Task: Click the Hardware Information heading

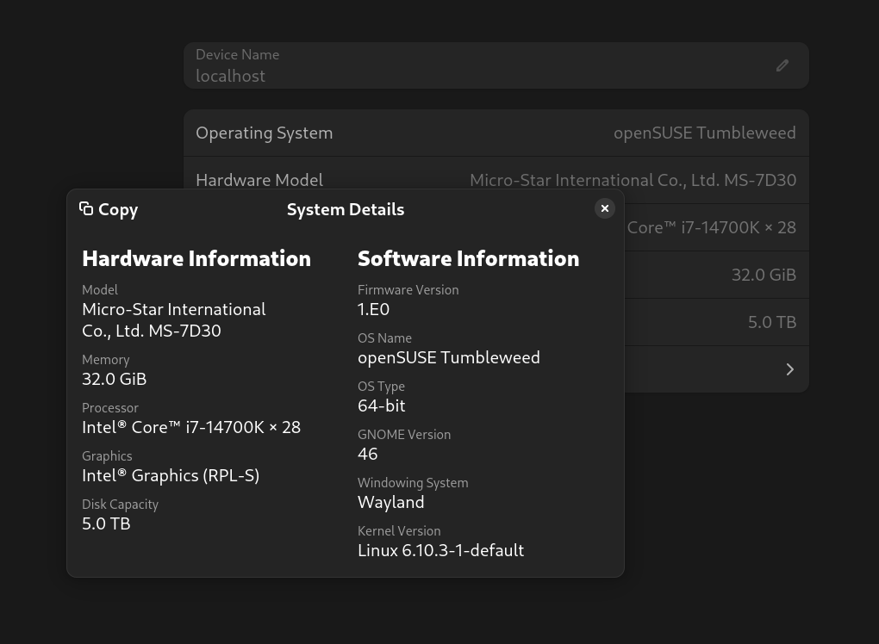Action: (x=196, y=258)
